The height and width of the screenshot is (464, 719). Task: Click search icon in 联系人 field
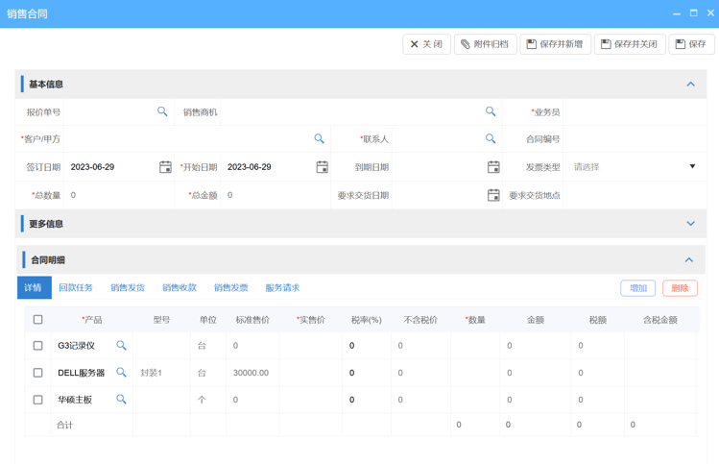point(490,139)
